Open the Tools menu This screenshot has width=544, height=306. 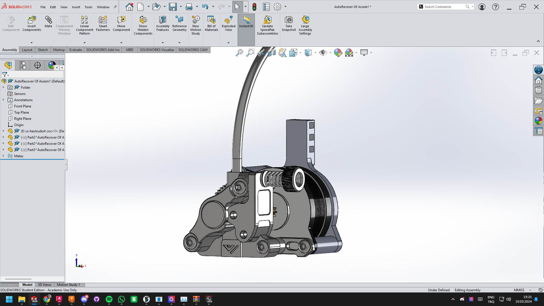pyautogui.click(x=88, y=7)
